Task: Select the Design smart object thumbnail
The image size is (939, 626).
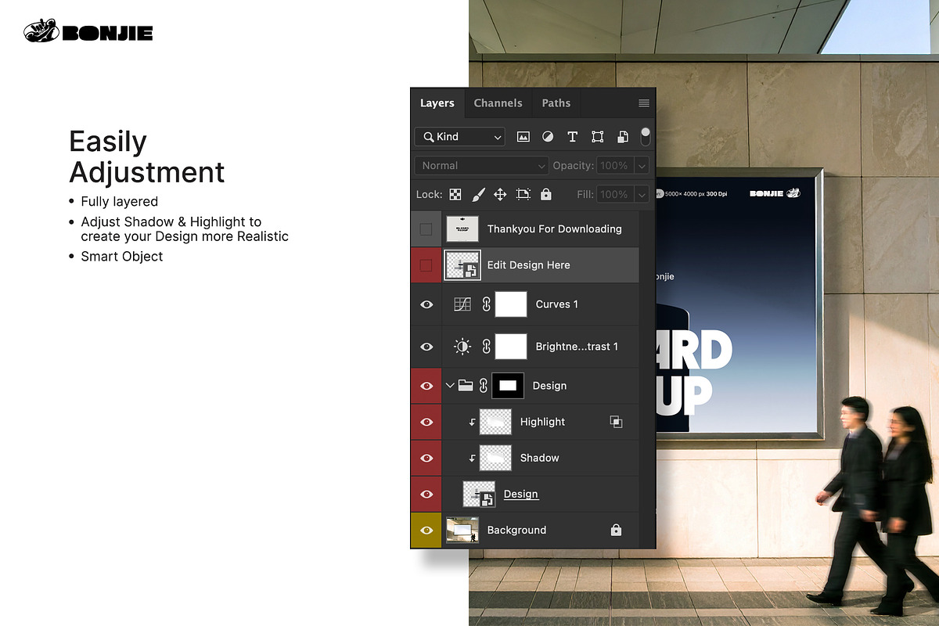Action: click(x=479, y=494)
